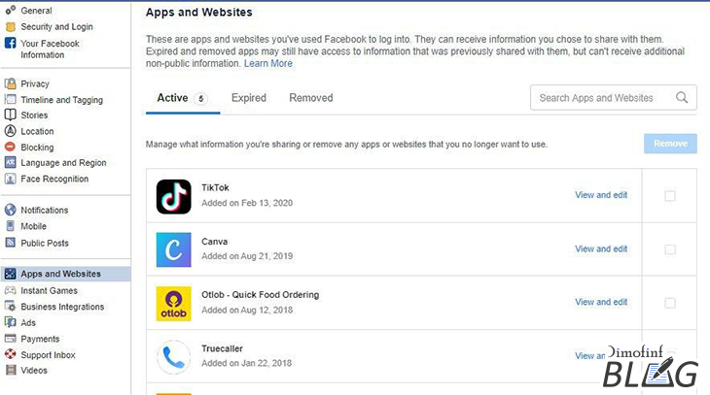Click the Truecaller phone logo
The width and height of the screenshot is (710, 395).
(173, 357)
